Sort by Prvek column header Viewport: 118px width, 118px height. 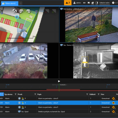pyautogui.click(x=20, y=94)
